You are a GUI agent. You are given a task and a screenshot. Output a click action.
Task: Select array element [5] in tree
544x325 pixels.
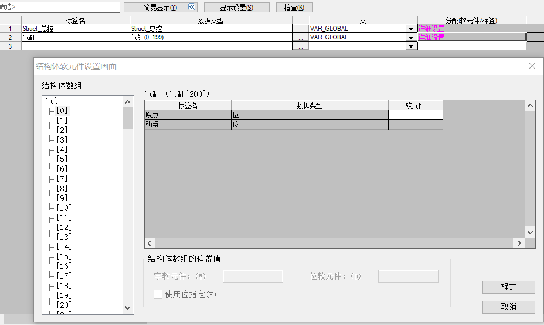tap(62, 159)
